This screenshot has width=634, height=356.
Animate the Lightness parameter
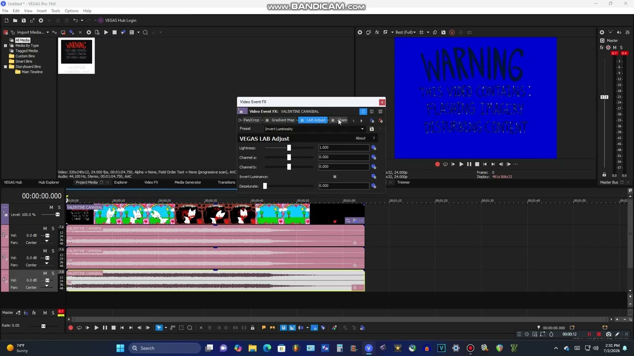pyautogui.click(x=374, y=148)
